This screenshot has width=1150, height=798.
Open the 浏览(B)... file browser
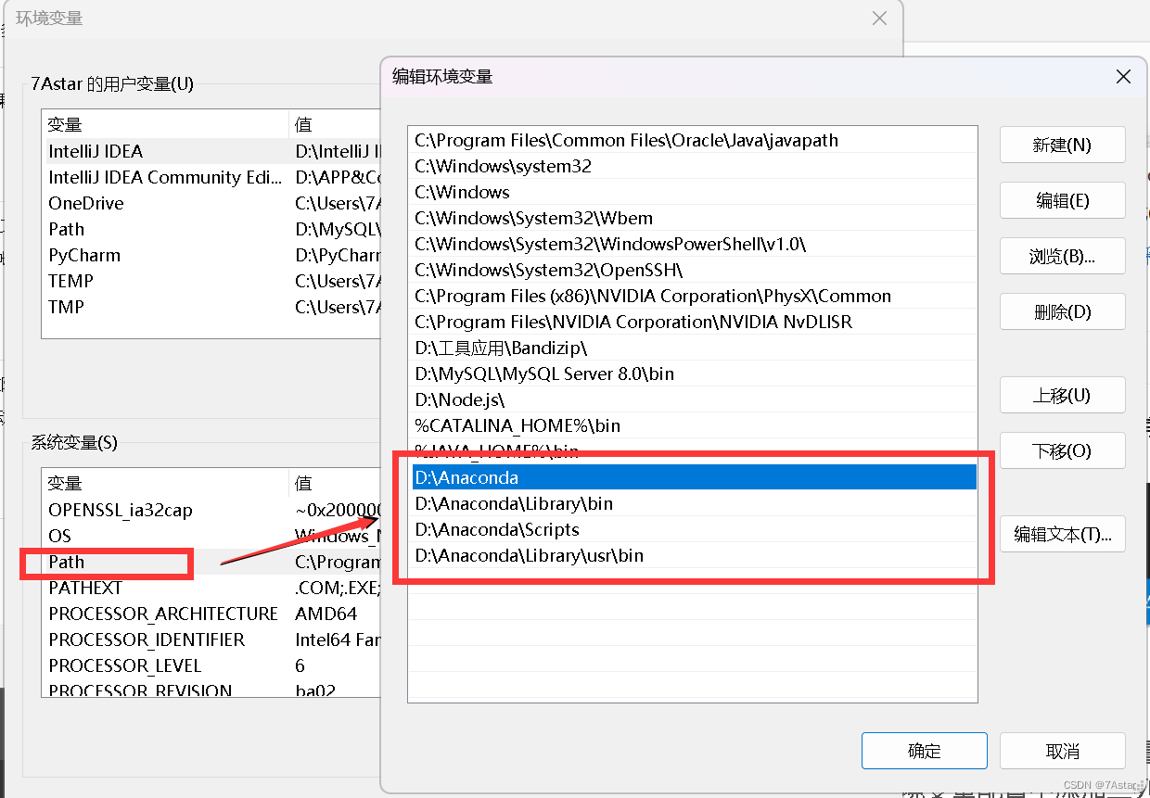pos(1062,256)
